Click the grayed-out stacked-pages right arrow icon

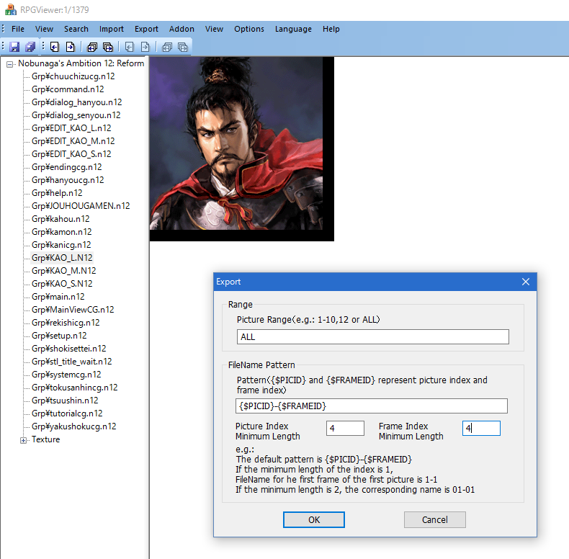[x=183, y=47]
